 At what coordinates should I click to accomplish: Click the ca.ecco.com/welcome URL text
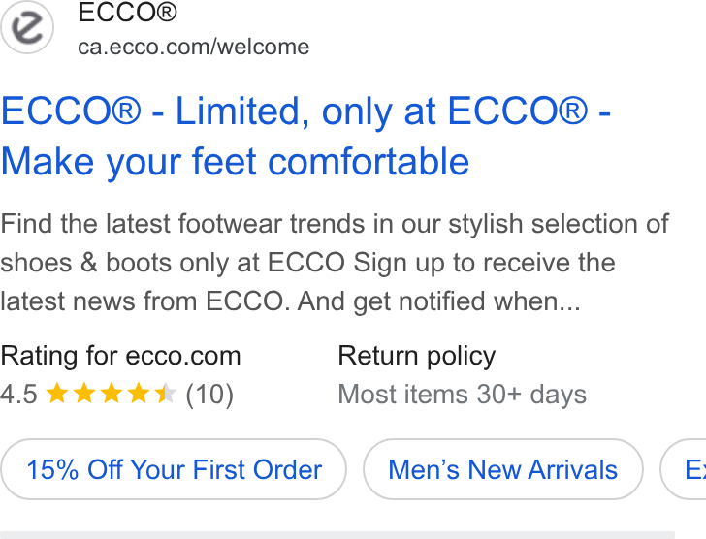pyautogui.click(x=194, y=48)
